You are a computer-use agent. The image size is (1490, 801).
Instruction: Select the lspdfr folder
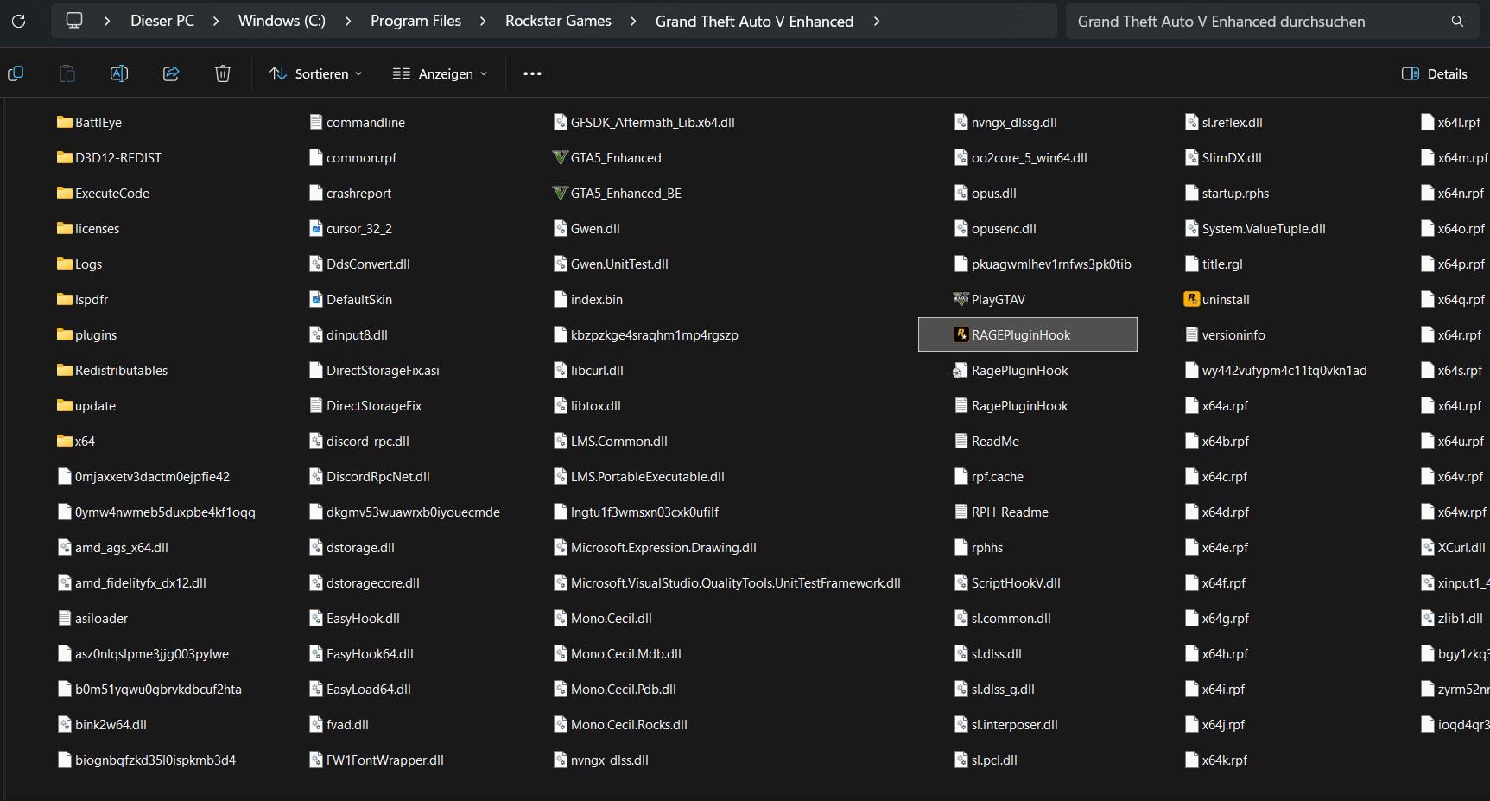(82, 299)
